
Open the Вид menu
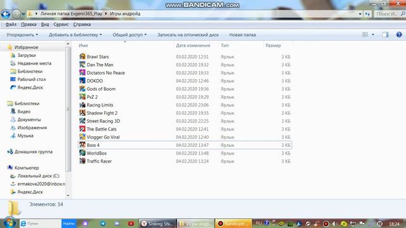pyautogui.click(x=45, y=24)
